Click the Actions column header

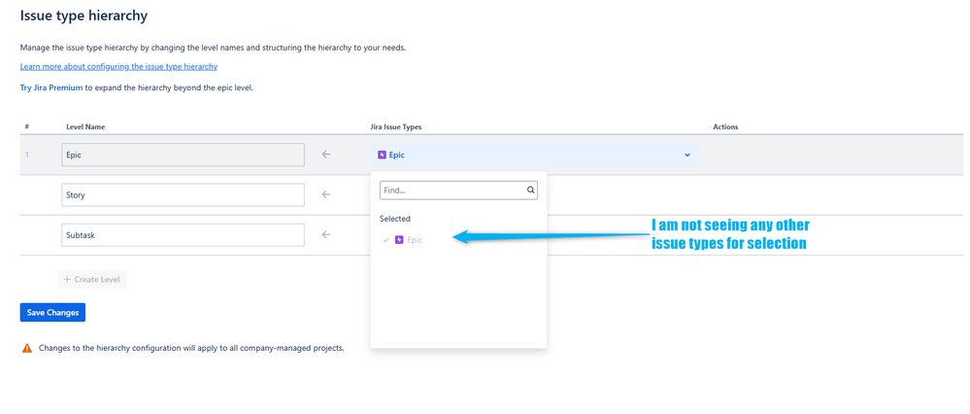point(725,127)
